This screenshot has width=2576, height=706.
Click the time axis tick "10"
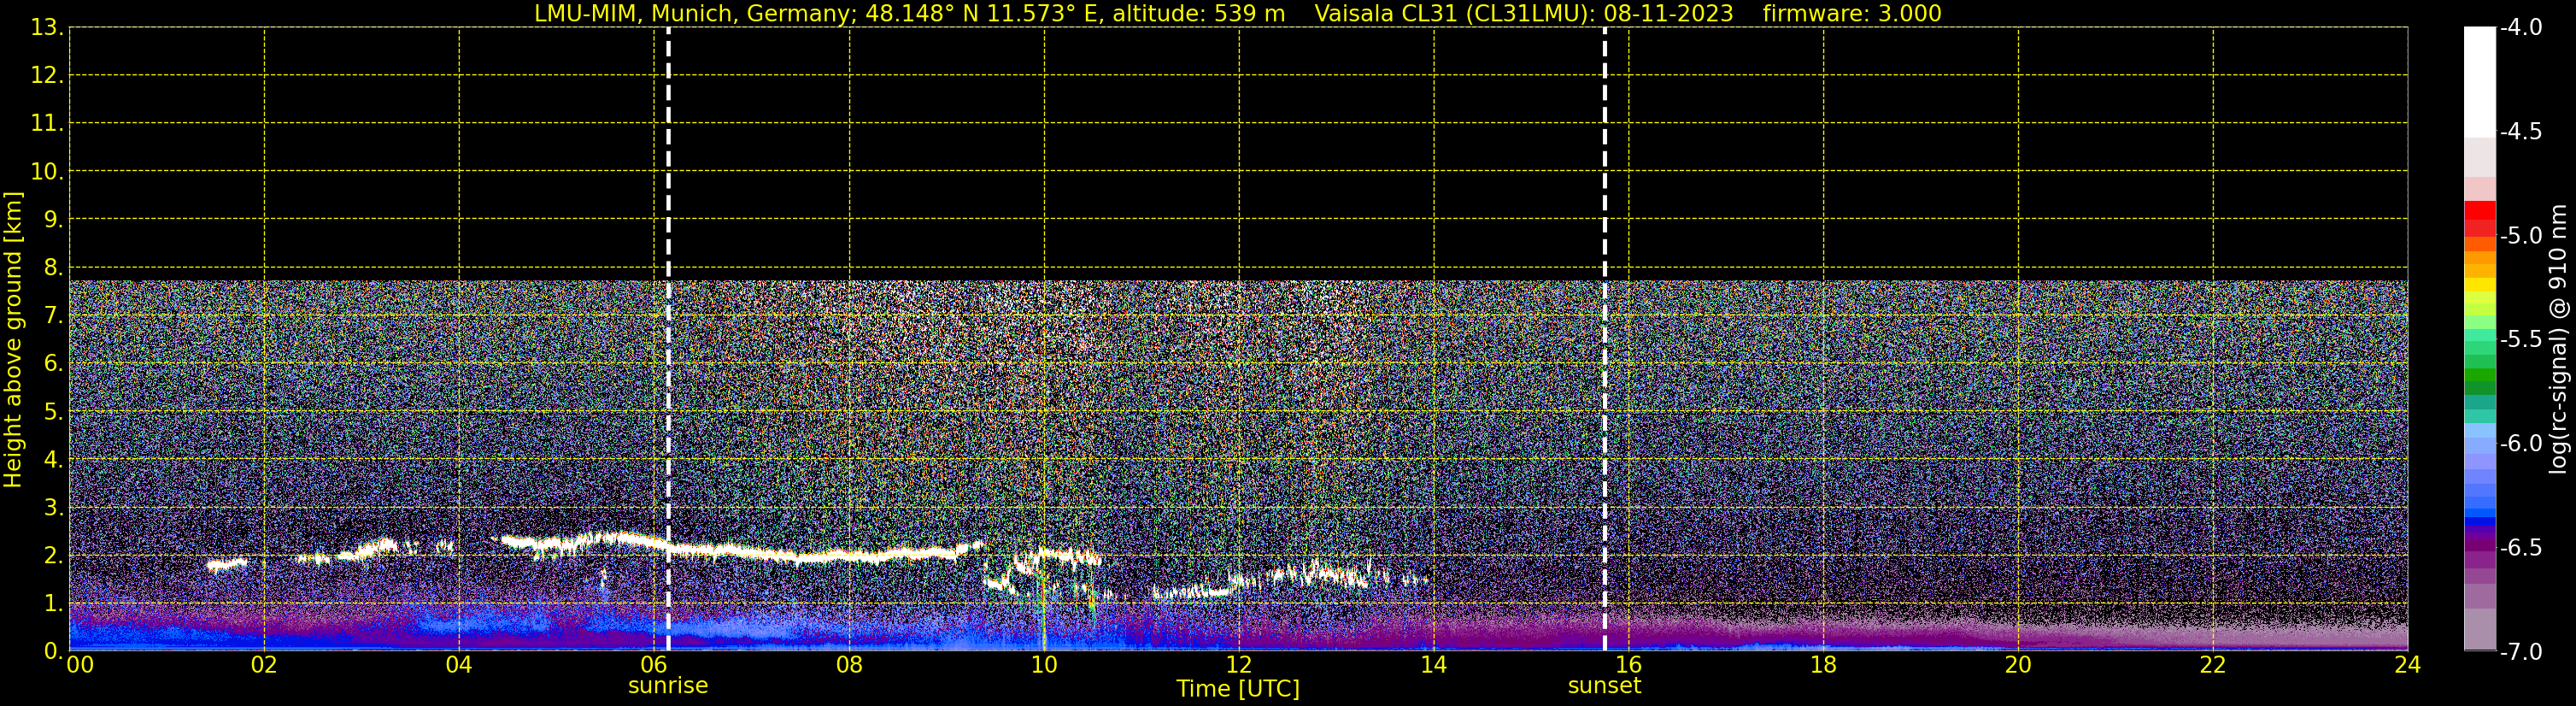(x=1044, y=665)
